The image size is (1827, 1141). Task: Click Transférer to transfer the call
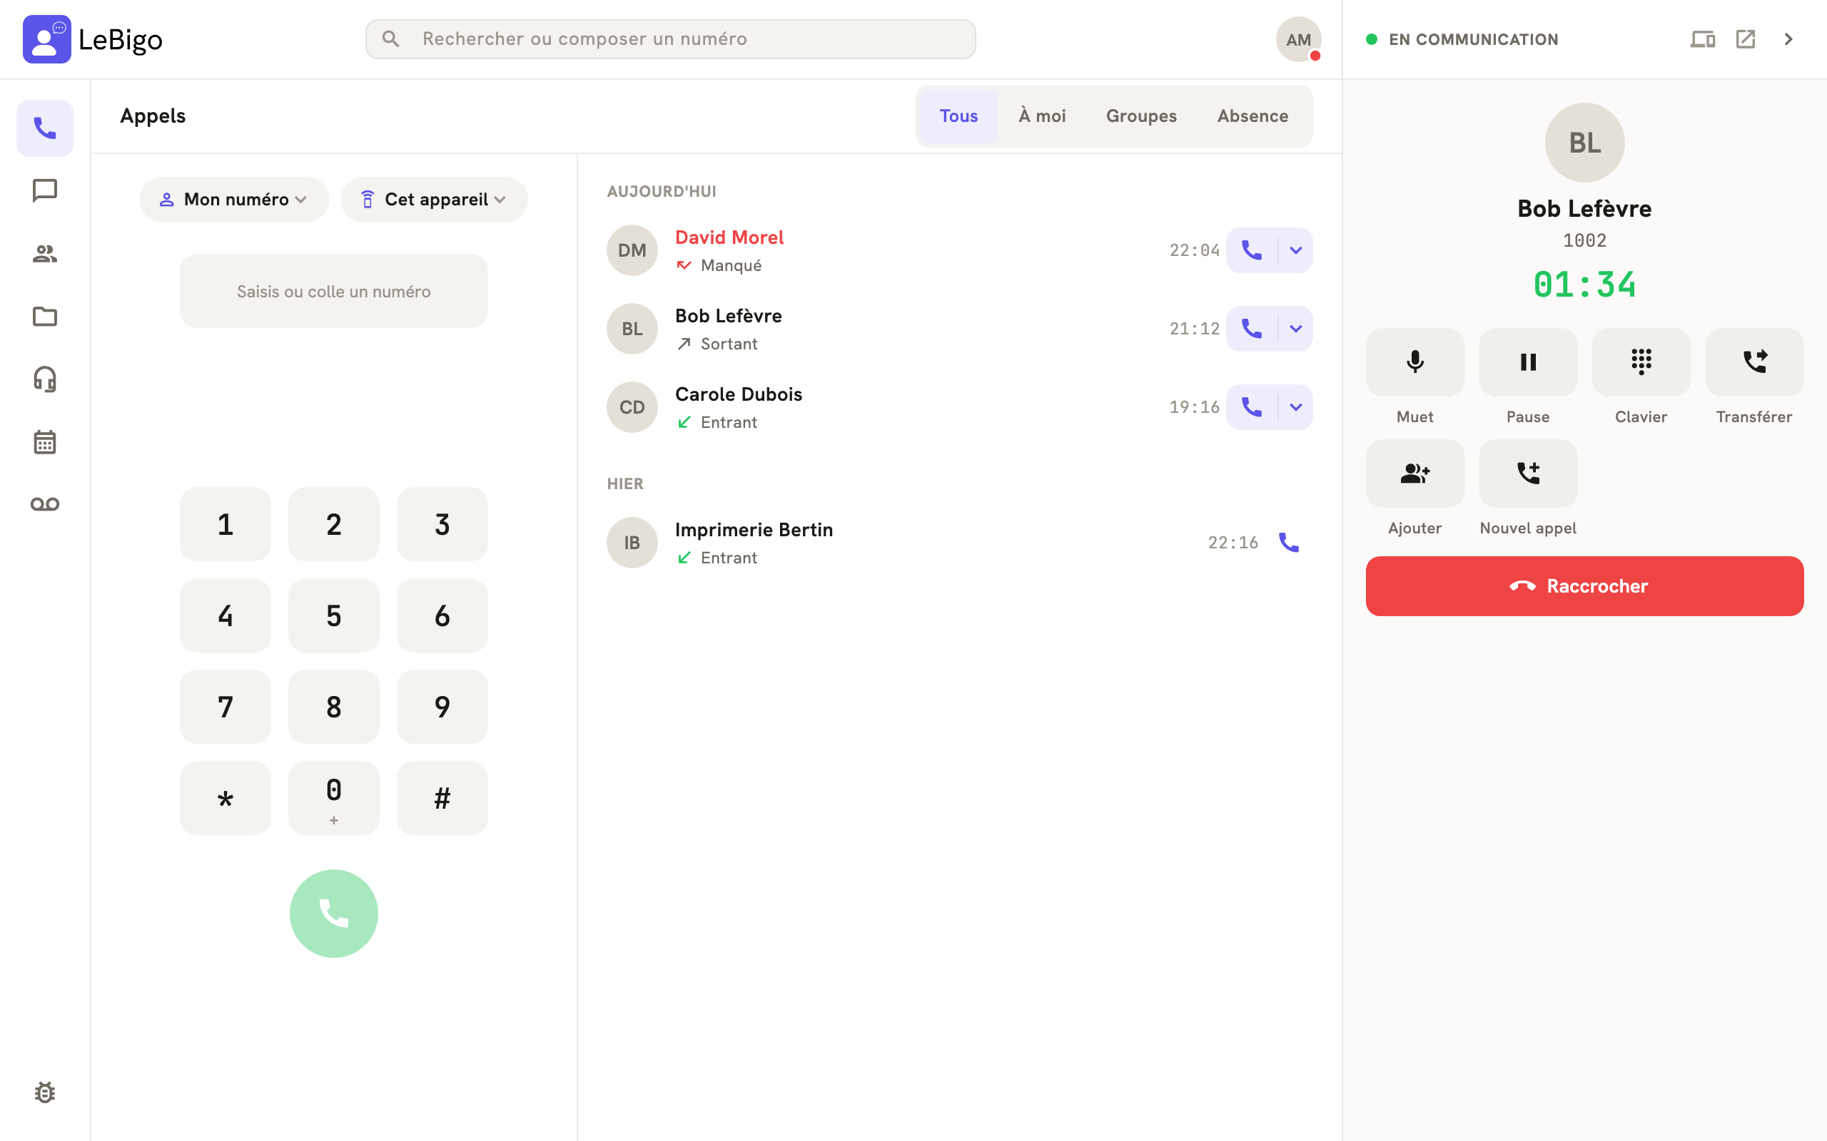pyautogui.click(x=1754, y=362)
